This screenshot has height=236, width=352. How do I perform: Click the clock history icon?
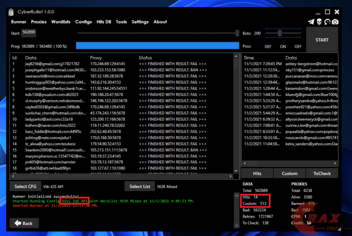click(327, 22)
